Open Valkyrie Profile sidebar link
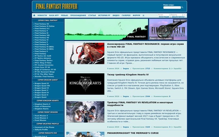 pos(41,130)
